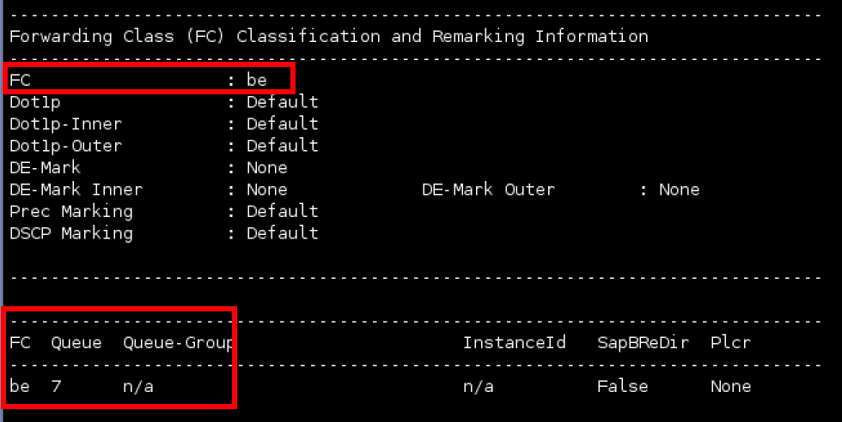
Task: Click the None value under Plcr
Action: pyautogui.click(x=730, y=387)
